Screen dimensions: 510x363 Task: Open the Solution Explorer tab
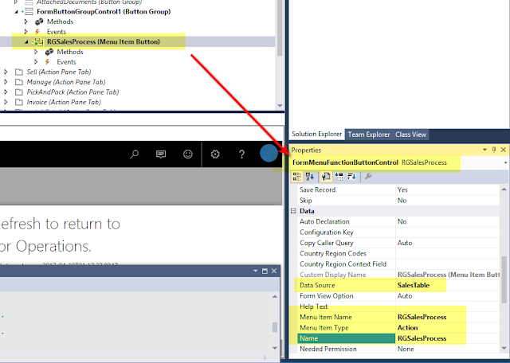point(316,134)
